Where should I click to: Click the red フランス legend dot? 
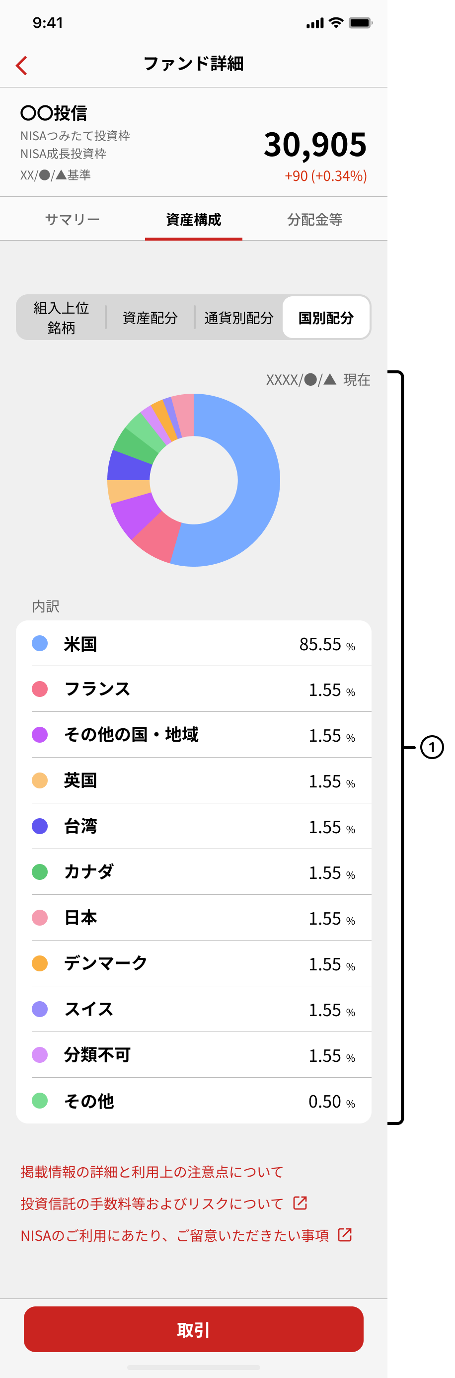pos(40,689)
